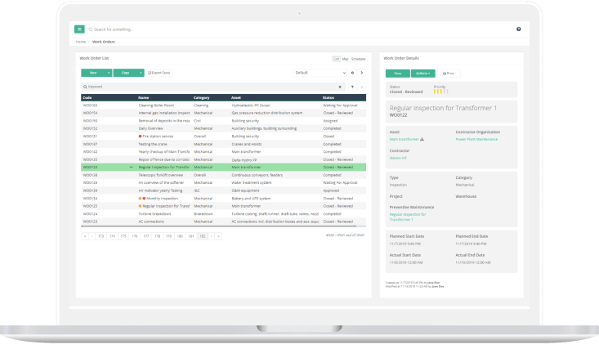Open the Actions dropdown menu
This screenshot has width=599, height=358.
[x=422, y=73]
